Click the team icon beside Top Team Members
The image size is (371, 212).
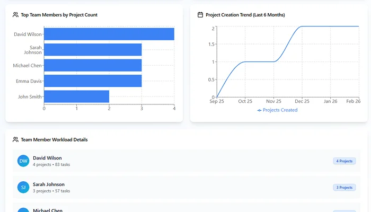tap(16, 15)
